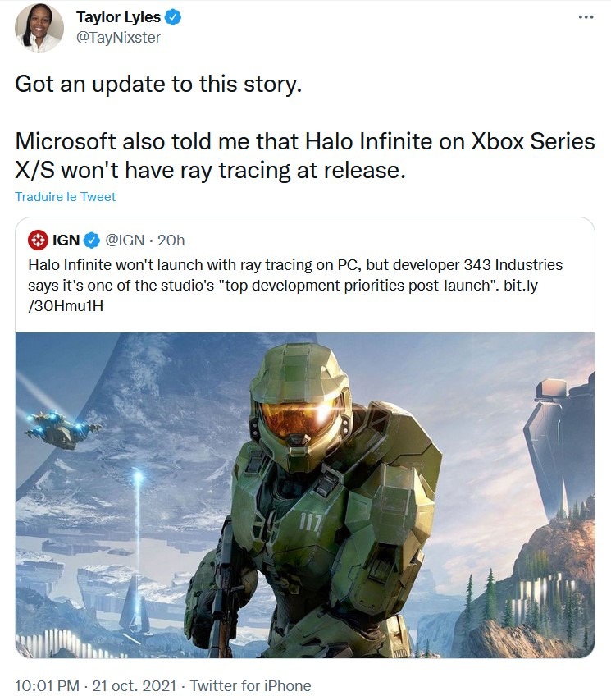Viewport: 611px width, 696px height.
Task: Click the 10:01 PM timestamp
Action: coord(47,686)
